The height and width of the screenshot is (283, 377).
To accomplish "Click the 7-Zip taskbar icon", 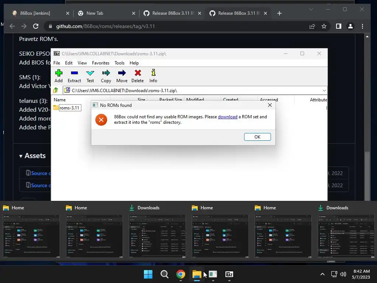I will tap(229, 274).
